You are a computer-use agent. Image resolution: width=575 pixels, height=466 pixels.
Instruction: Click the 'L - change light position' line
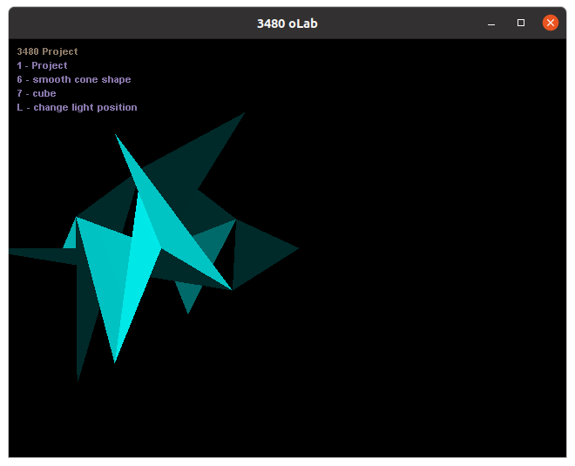pyautogui.click(x=77, y=107)
